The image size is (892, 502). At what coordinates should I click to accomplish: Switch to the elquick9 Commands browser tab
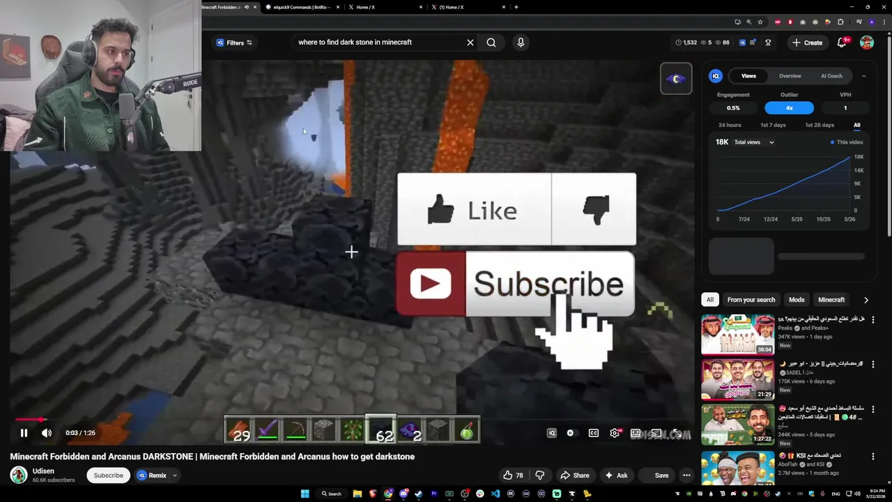301,7
